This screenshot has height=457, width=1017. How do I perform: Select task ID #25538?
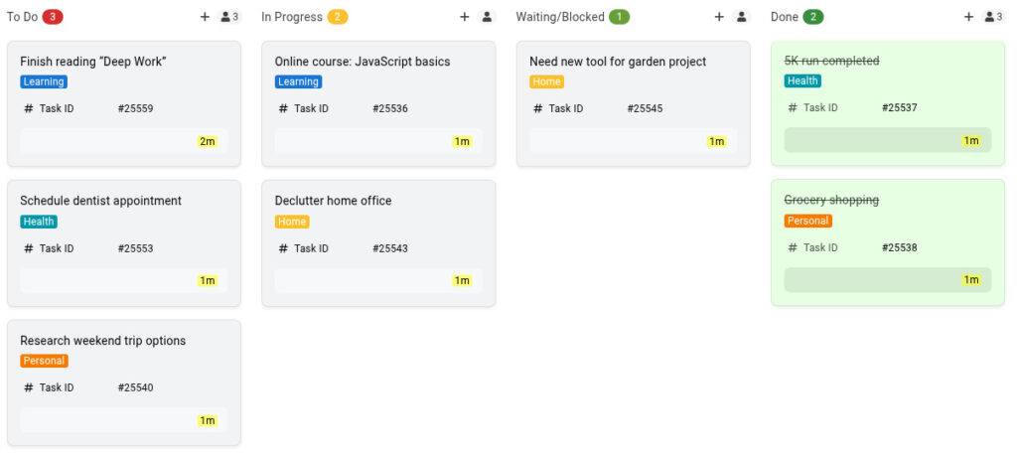tap(900, 247)
